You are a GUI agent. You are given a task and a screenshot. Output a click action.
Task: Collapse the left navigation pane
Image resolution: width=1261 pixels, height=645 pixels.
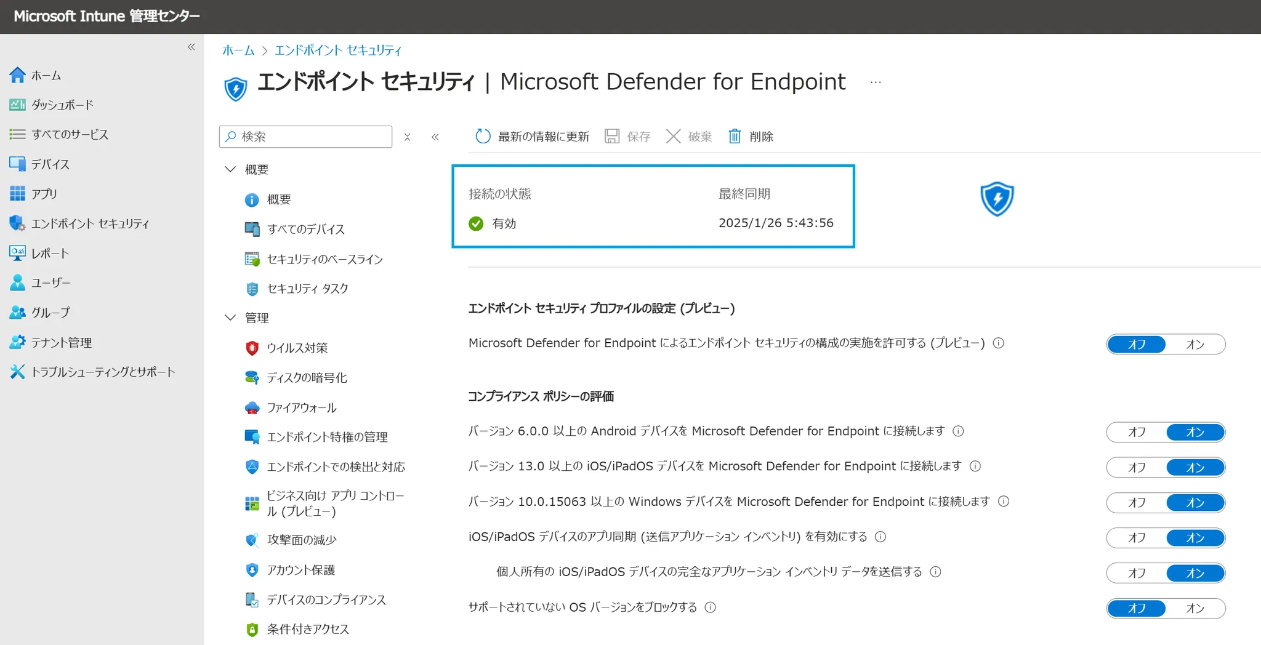coord(191,47)
